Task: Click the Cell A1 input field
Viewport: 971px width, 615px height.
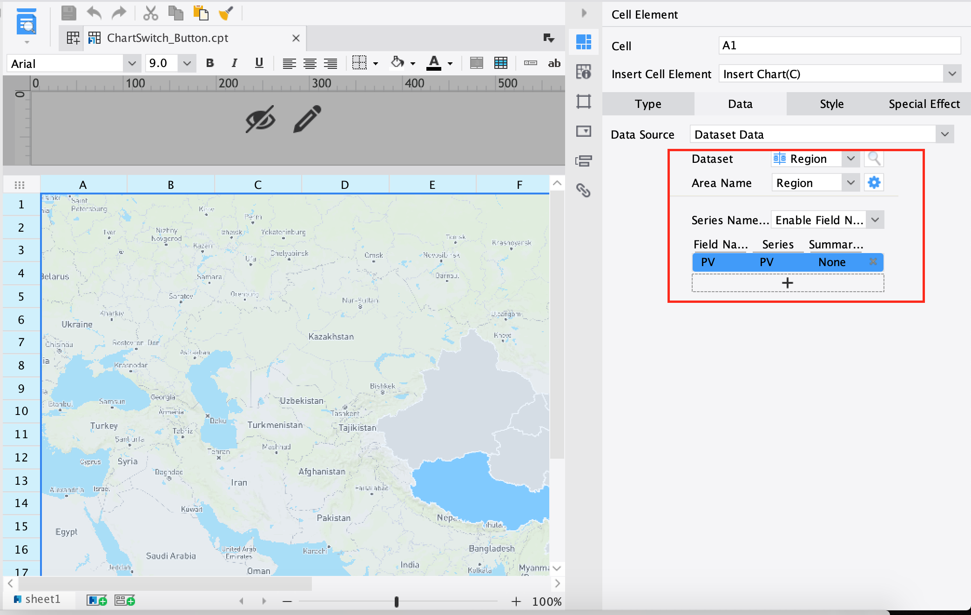Action: pos(839,46)
